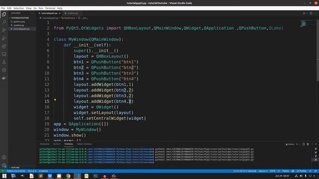
Task: Open the Search view in the activity bar
Action: 4,22
